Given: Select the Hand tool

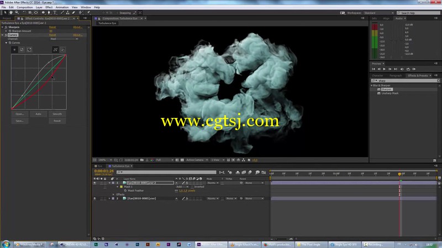Looking at the screenshot, I should tap(11, 13).
